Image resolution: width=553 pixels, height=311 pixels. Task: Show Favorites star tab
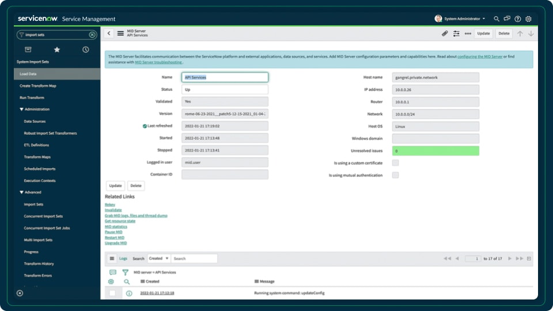(57, 50)
